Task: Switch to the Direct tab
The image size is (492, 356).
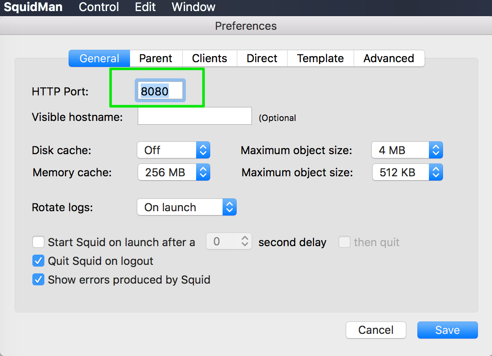Action: click(262, 58)
